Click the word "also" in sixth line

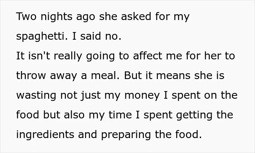click(74, 115)
